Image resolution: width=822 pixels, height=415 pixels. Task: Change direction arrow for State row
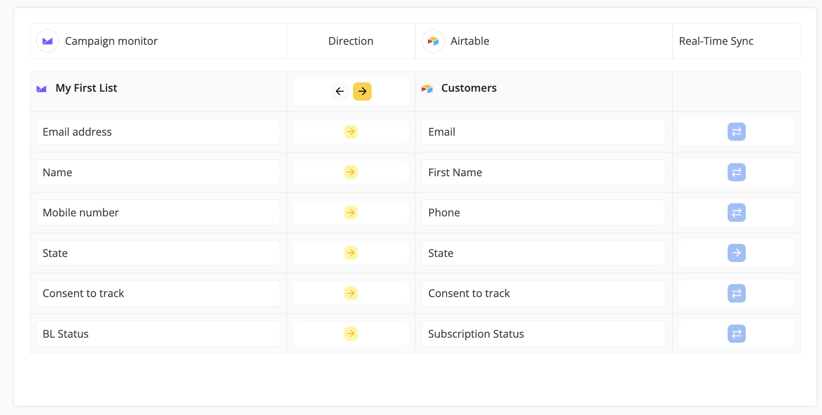[351, 253]
